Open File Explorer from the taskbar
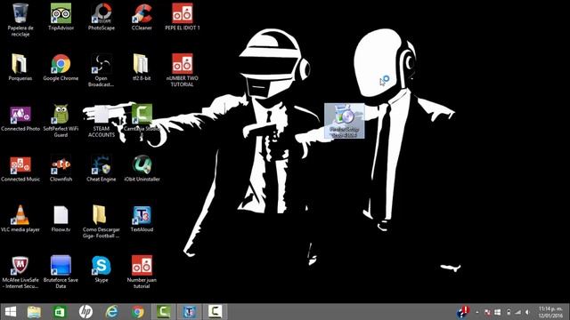570x320 pixels. [x=34, y=312]
